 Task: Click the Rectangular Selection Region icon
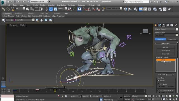(37, 9)
